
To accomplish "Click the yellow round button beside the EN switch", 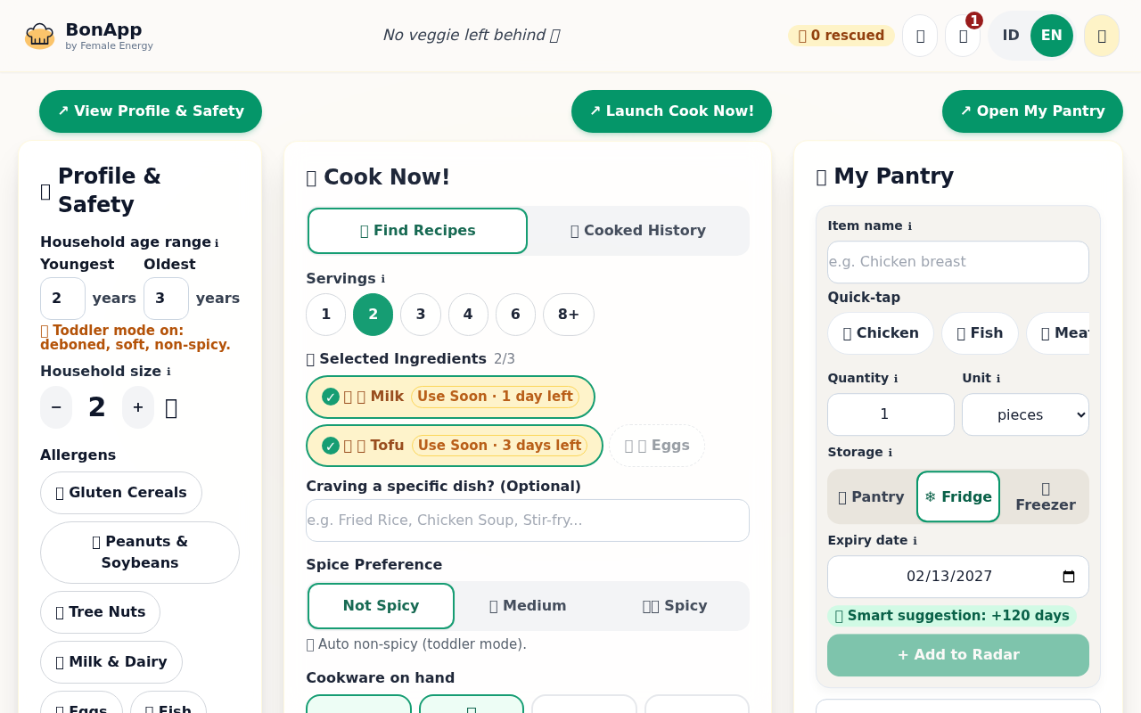I will (x=1102, y=36).
